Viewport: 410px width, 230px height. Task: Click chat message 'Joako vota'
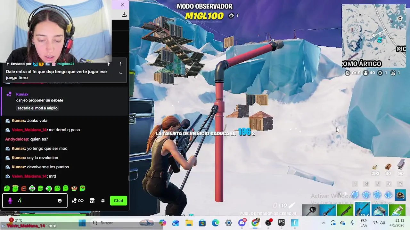tap(37, 120)
